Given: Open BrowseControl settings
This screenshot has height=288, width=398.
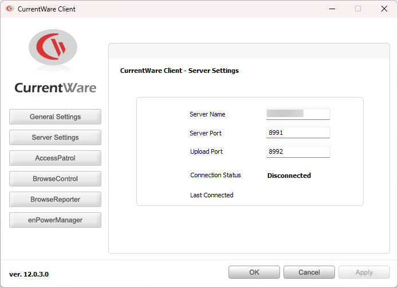Looking at the screenshot, I should [55, 178].
